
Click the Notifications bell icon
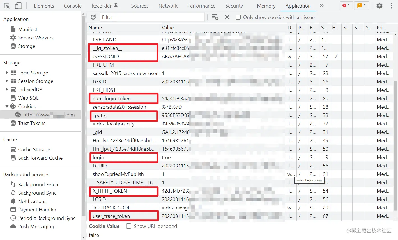tap(13, 201)
